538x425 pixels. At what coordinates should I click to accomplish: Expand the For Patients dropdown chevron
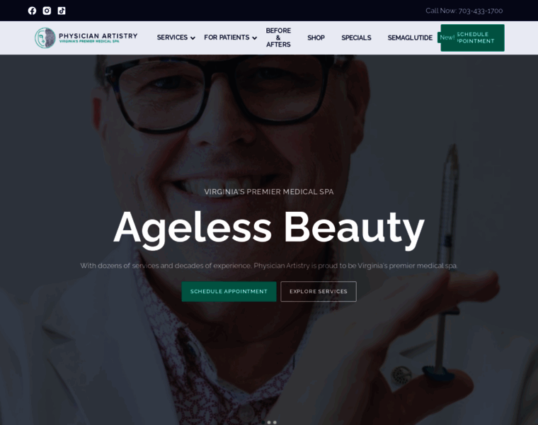[x=254, y=38]
